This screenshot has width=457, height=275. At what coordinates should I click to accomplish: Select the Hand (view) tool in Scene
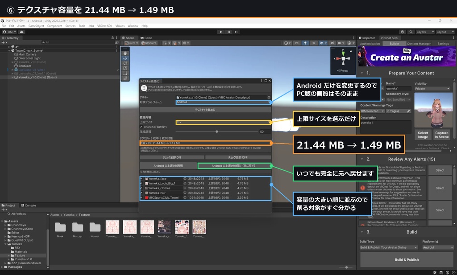tap(125, 53)
